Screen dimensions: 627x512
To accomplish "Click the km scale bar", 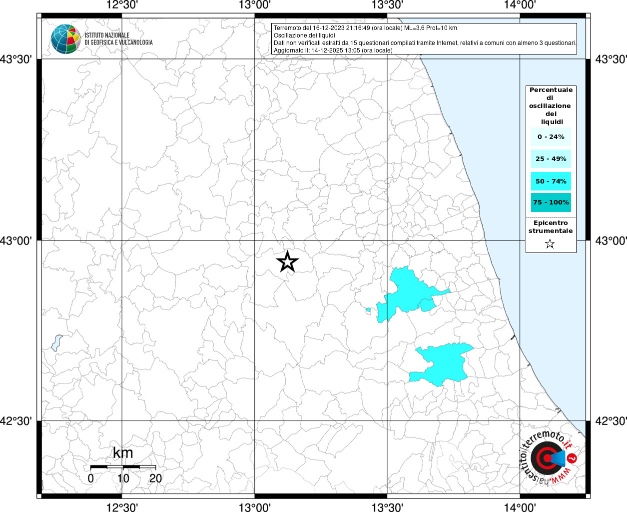I will coord(123,467).
